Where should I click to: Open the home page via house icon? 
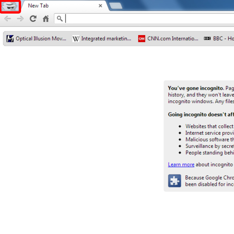tap(46, 19)
